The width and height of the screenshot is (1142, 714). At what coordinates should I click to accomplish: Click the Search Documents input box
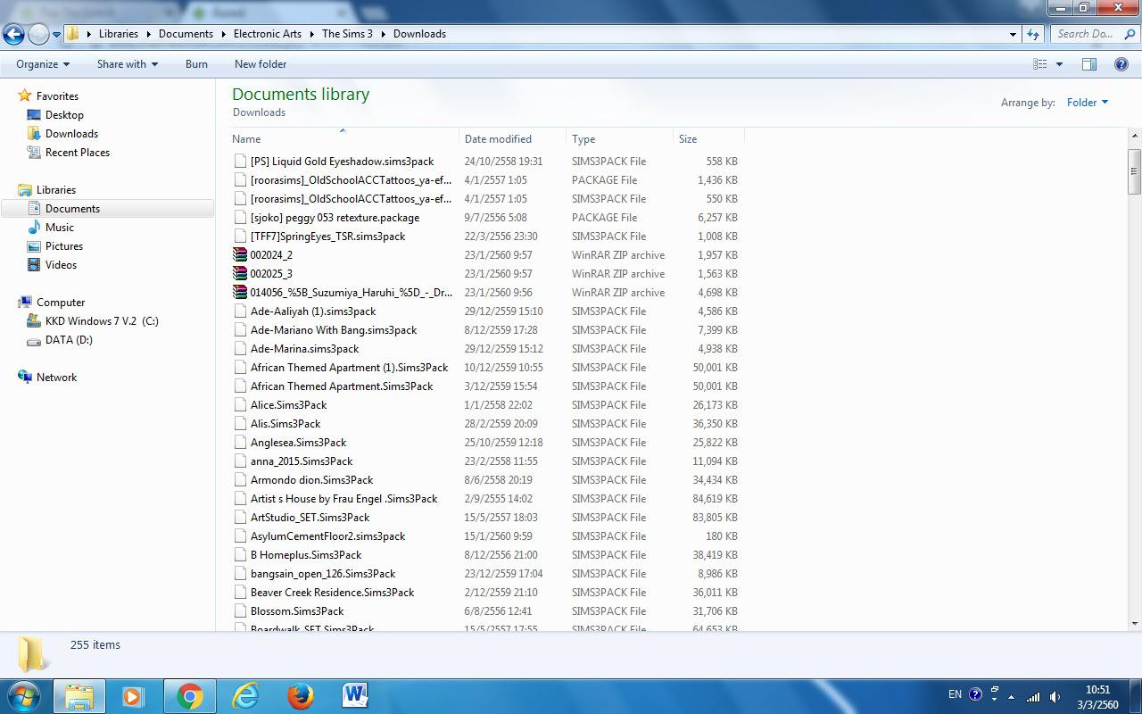(1094, 34)
